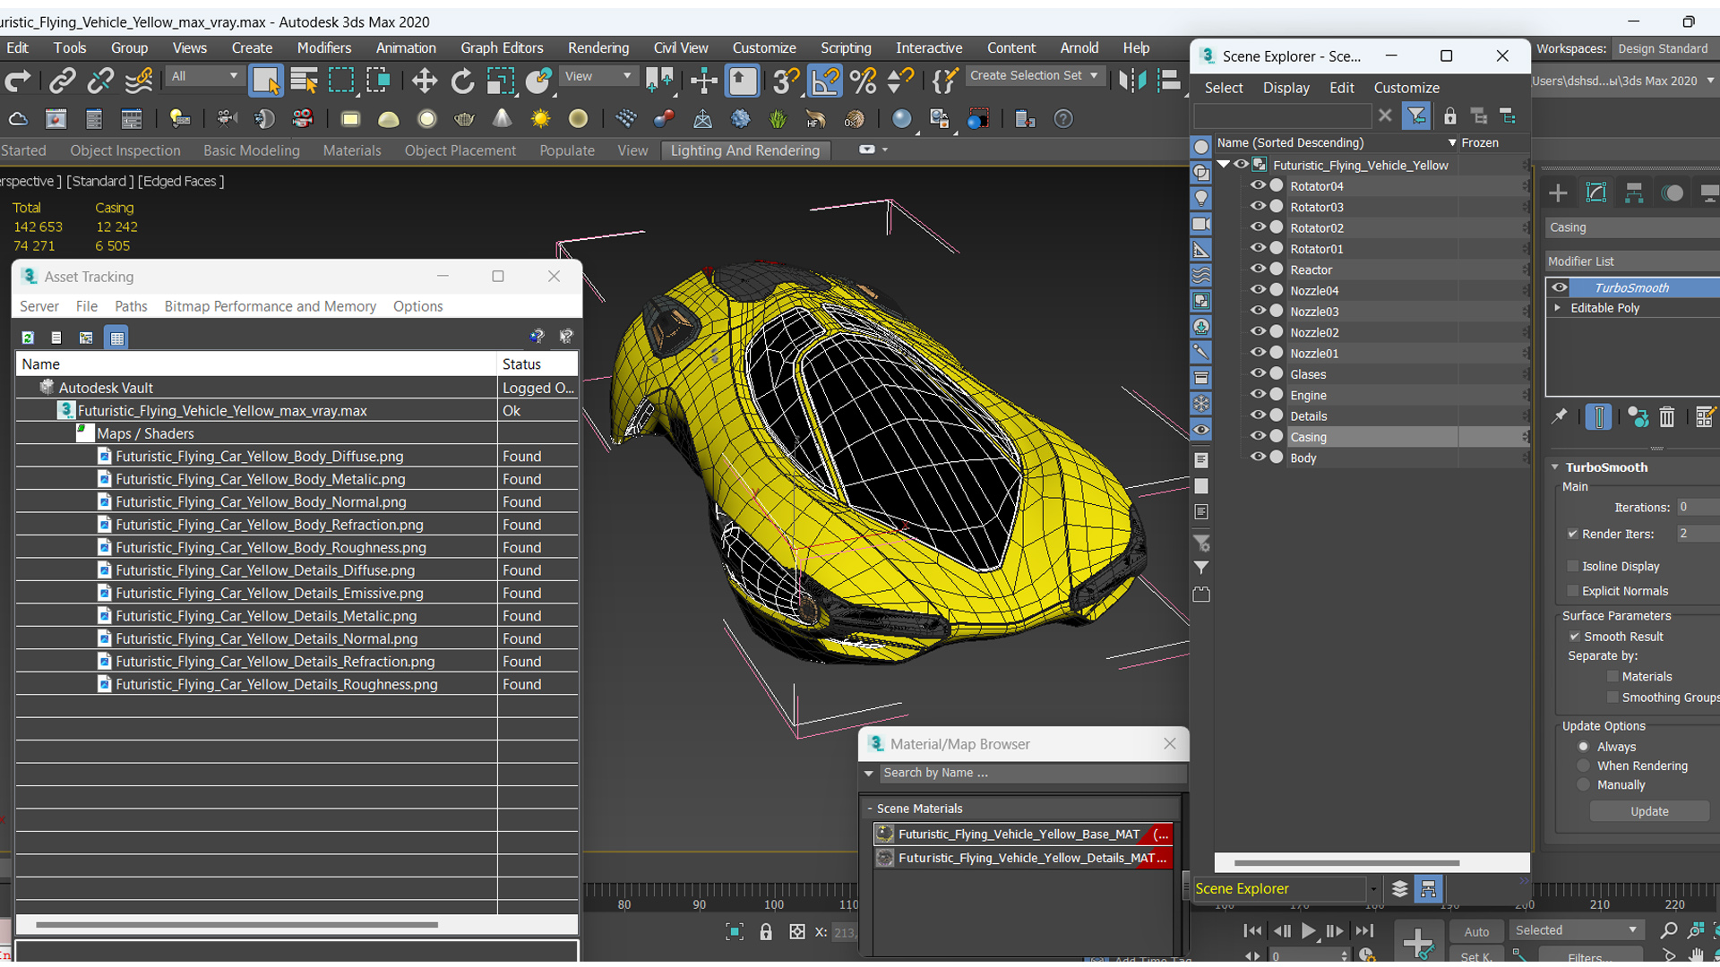The image size is (1720, 967).
Task: Enable Isoline Display checkbox
Action: (x=1572, y=566)
